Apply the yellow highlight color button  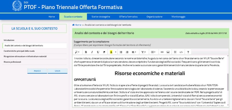(111, 52)
